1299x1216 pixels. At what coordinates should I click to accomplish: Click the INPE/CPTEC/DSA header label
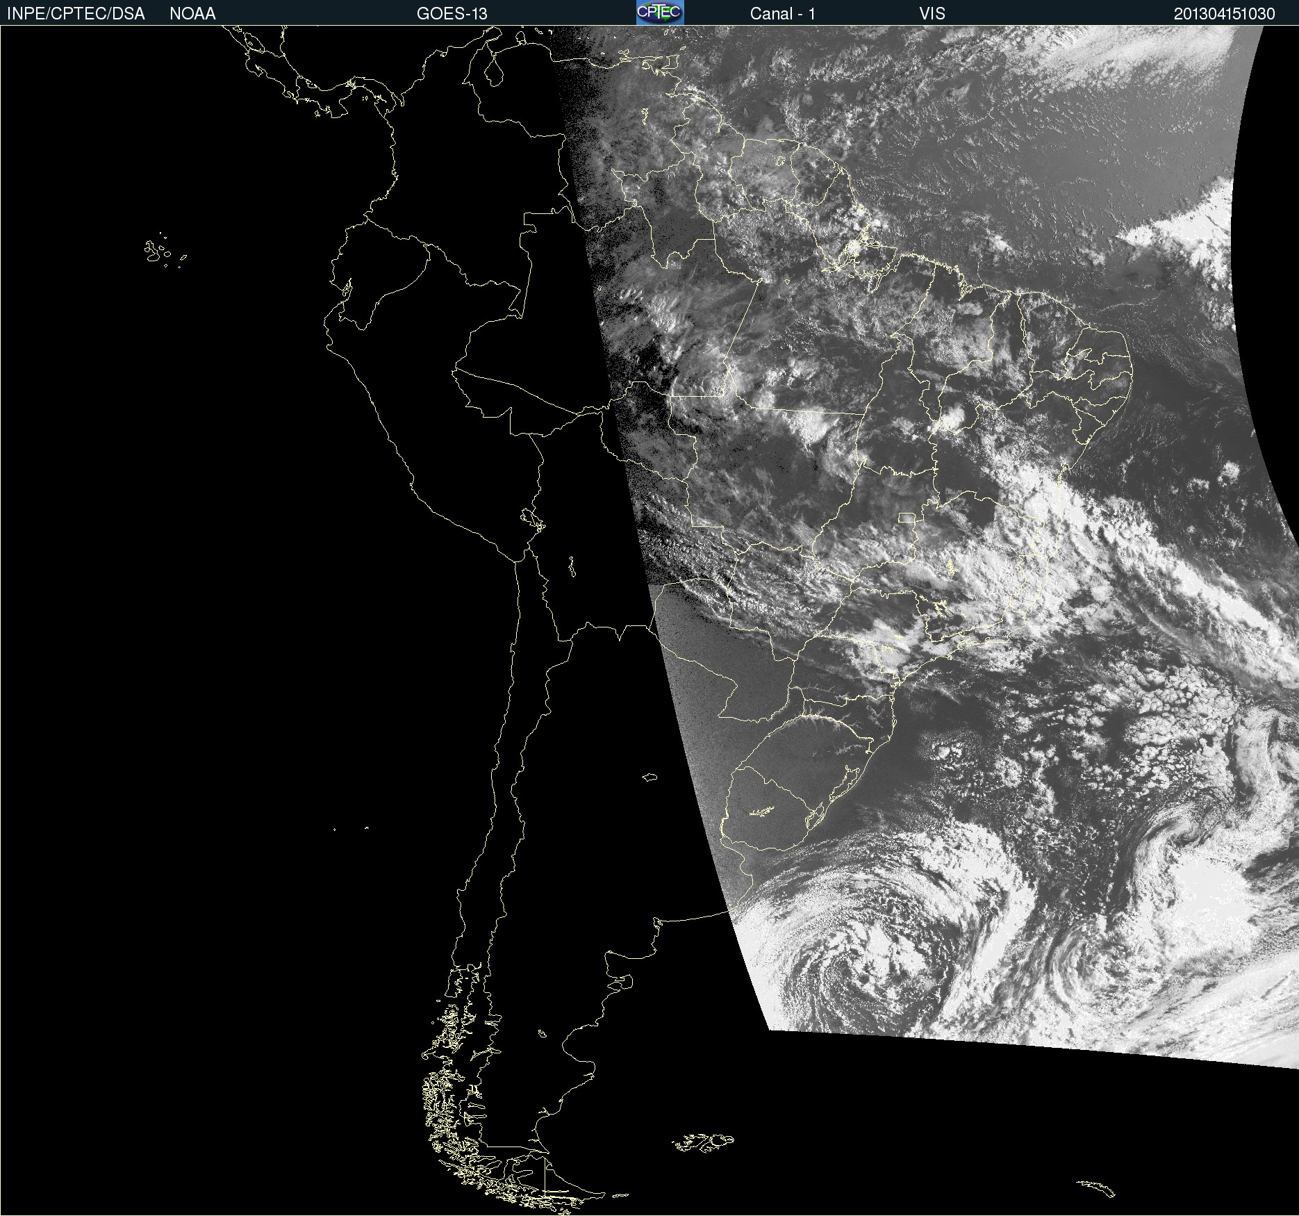tap(76, 14)
